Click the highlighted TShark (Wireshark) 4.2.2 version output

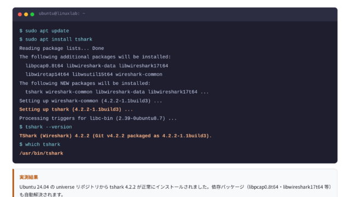pos(115,136)
